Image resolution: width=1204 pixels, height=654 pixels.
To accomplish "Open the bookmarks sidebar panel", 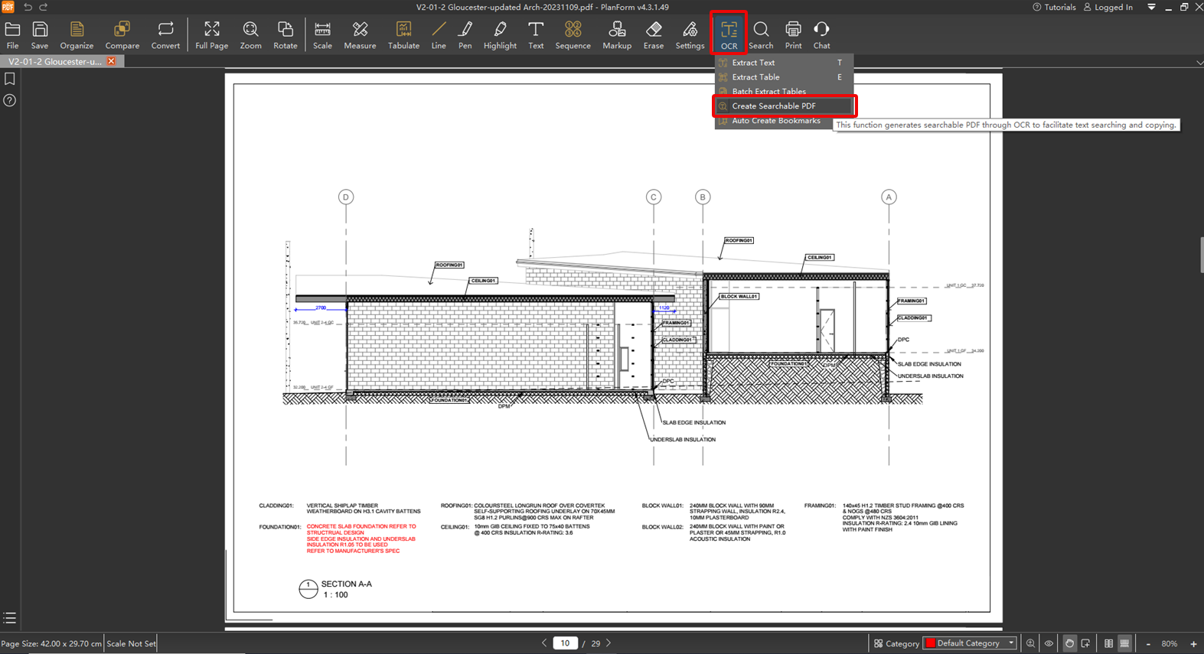I will 10,79.
